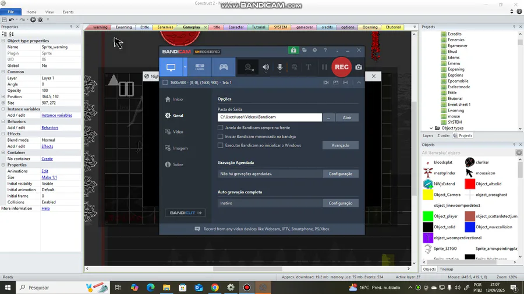This screenshot has width=524, height=294.
Task: Open screen mode dropdown arrow in Bandicam
Action: [x=185, y=67]
